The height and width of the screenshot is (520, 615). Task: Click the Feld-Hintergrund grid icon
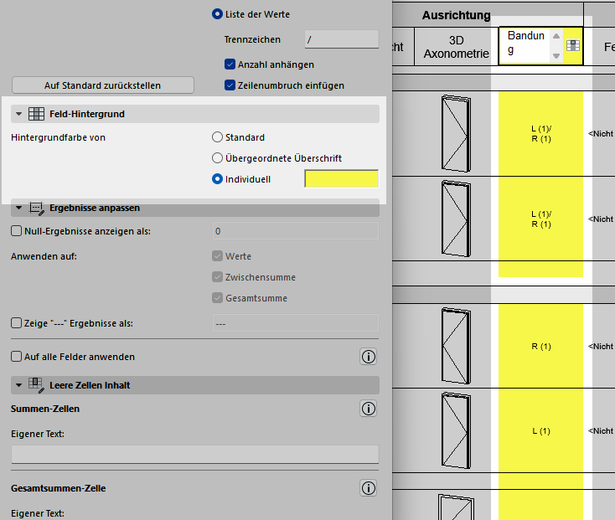coord(36,114)
